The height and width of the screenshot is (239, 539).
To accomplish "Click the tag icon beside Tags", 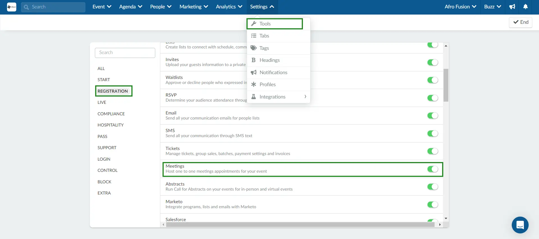I will (254, 48).
